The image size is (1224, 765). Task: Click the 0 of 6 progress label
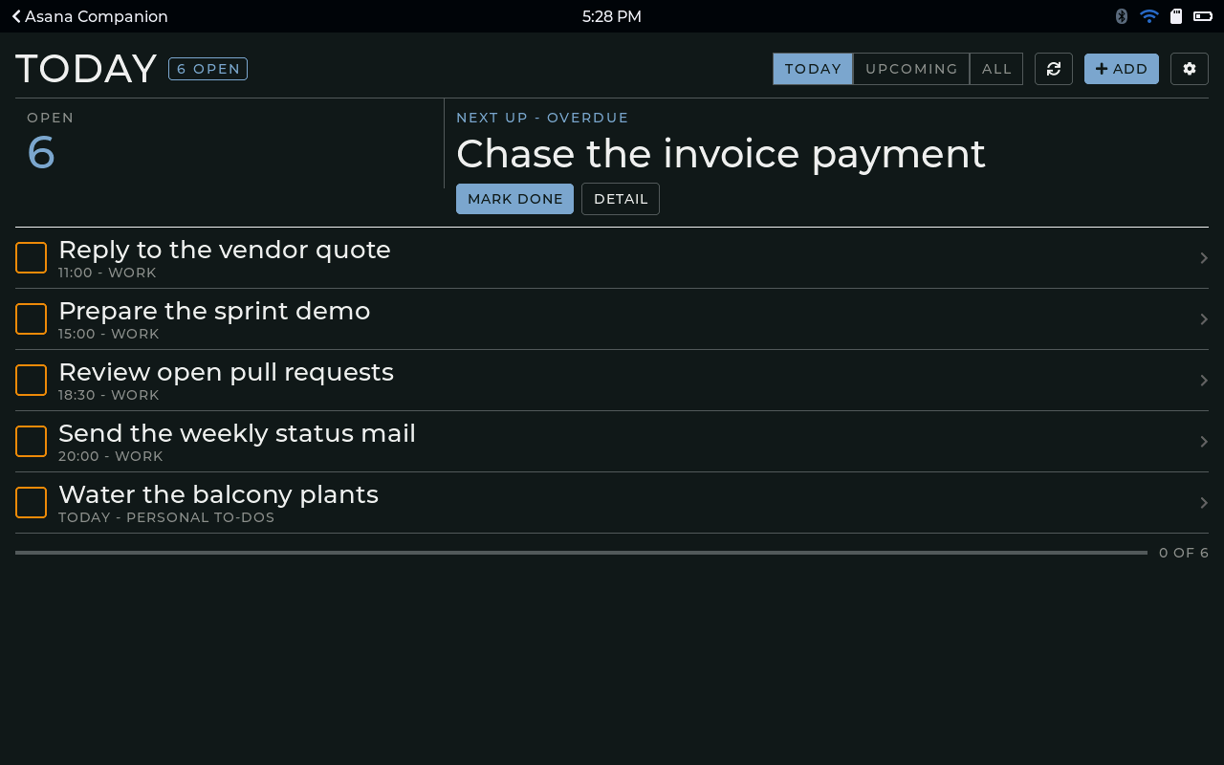point(1184,553)
